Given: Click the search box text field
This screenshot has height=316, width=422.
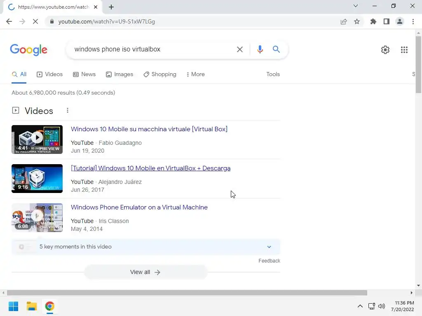Looking at the screenshot, I should pyautogui.click(x=153, y=49).
